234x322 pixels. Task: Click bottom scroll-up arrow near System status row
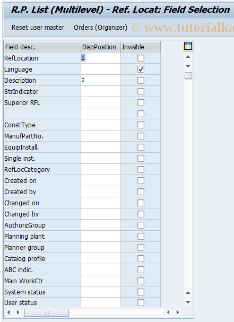tap(188, 293)
